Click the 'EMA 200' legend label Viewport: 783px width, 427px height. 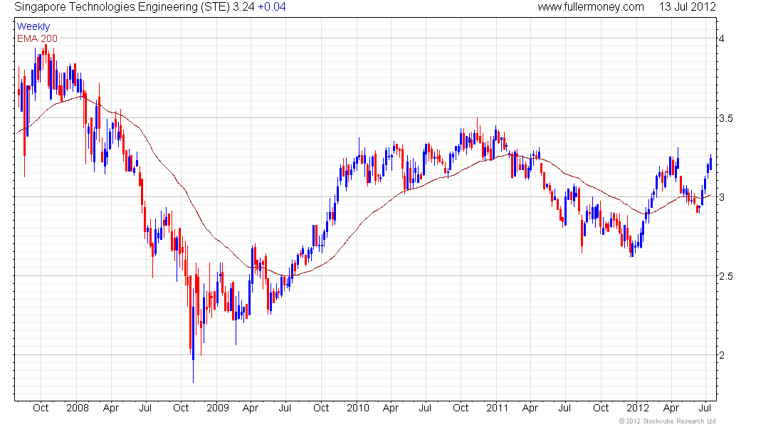coord(37,38)
